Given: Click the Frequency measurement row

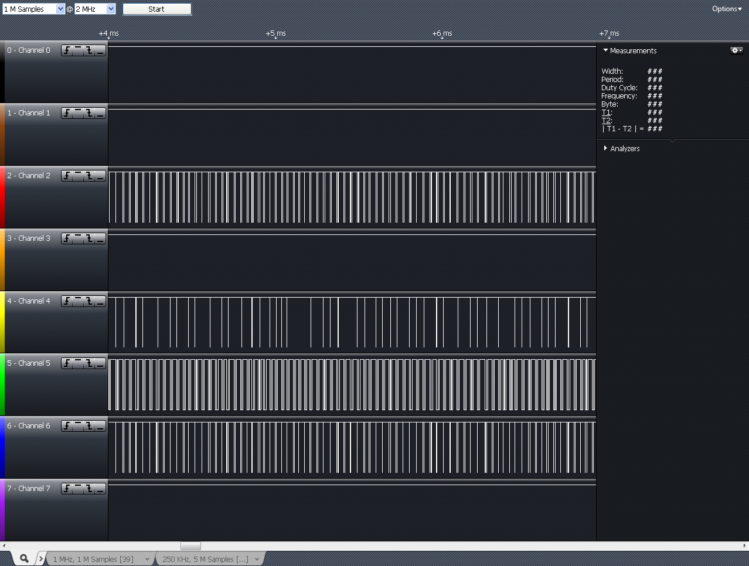Looking at the screenshot, I should tap(632, 96).
